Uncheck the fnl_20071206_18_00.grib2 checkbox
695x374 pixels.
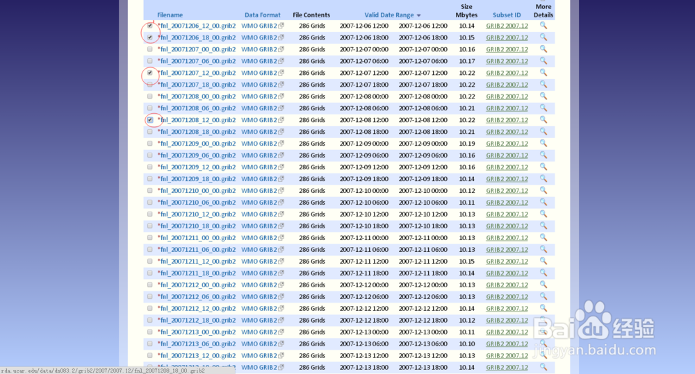[150, 37]
